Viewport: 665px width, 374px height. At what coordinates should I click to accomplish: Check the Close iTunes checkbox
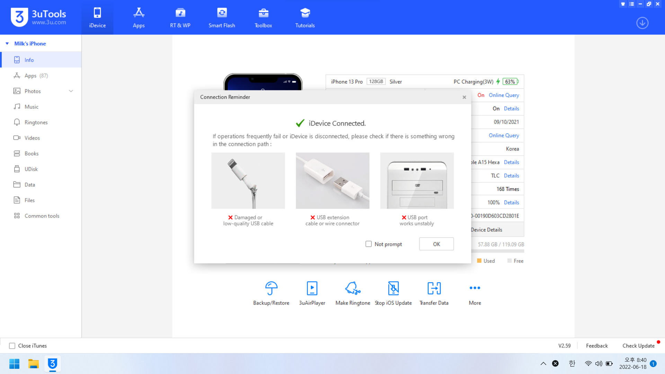tap(12, 346)
